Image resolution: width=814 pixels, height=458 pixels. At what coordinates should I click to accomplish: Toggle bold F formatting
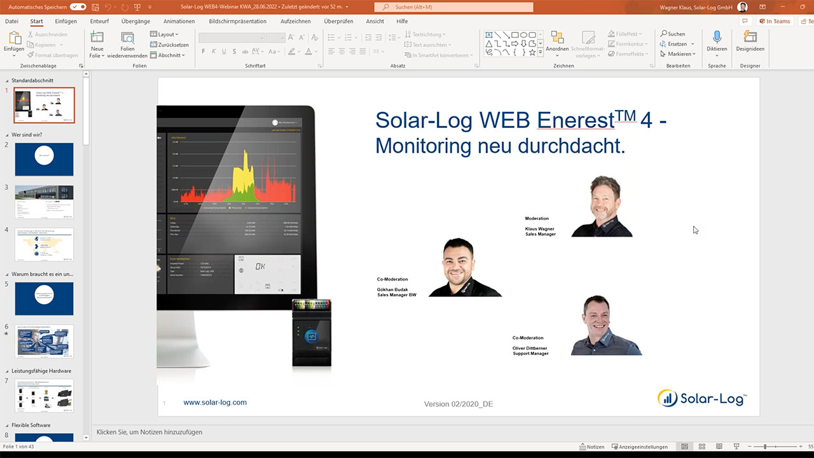tap(203, 52)
